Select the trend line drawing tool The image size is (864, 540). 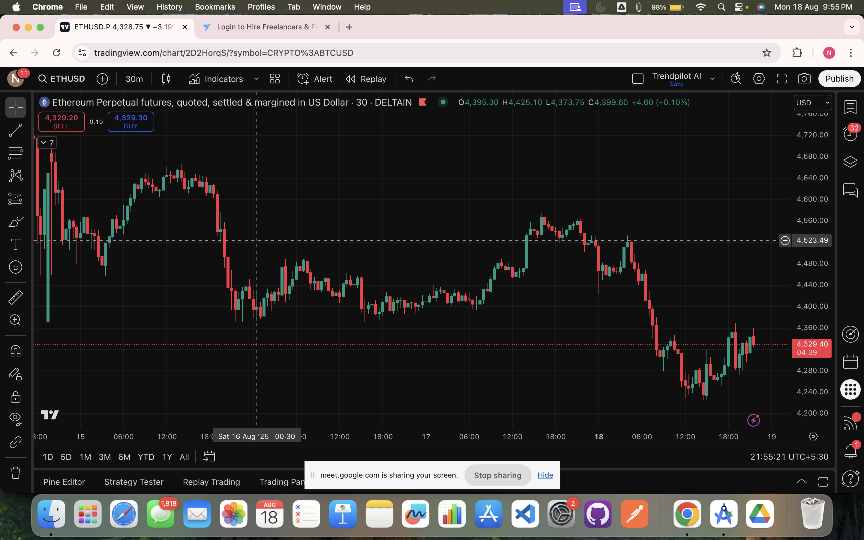(x=15, y=130)
